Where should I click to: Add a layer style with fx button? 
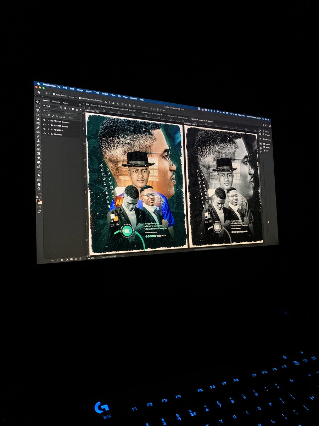(57, 260)
